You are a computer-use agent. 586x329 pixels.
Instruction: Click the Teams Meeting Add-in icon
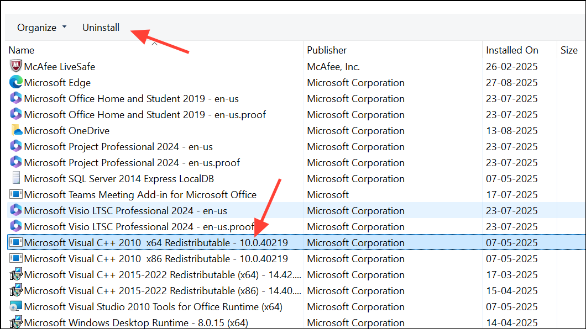tap(15, 194)
